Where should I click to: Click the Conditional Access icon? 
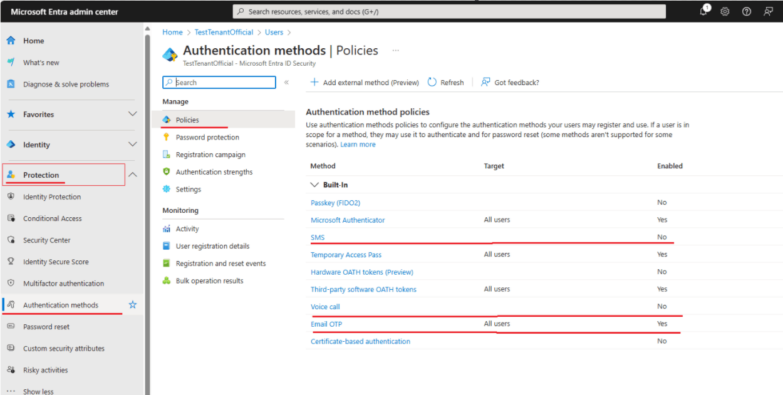coord(11,218)
